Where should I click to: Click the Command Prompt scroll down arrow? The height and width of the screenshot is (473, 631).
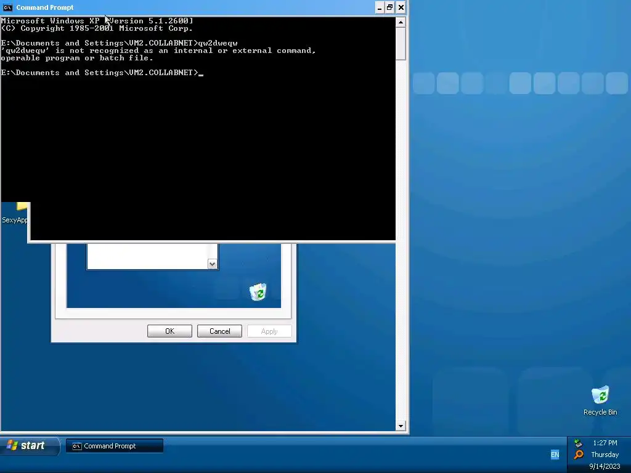click(401, 426)
